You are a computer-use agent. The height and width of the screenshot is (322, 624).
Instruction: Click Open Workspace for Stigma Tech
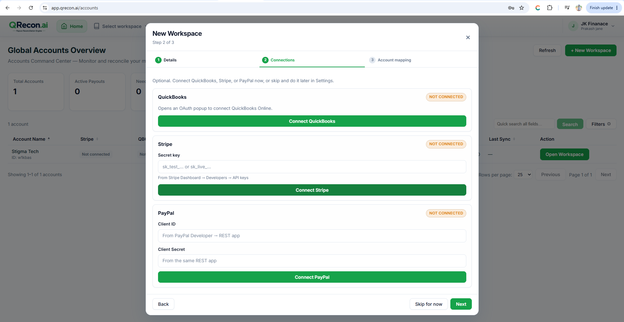[564, 154]
